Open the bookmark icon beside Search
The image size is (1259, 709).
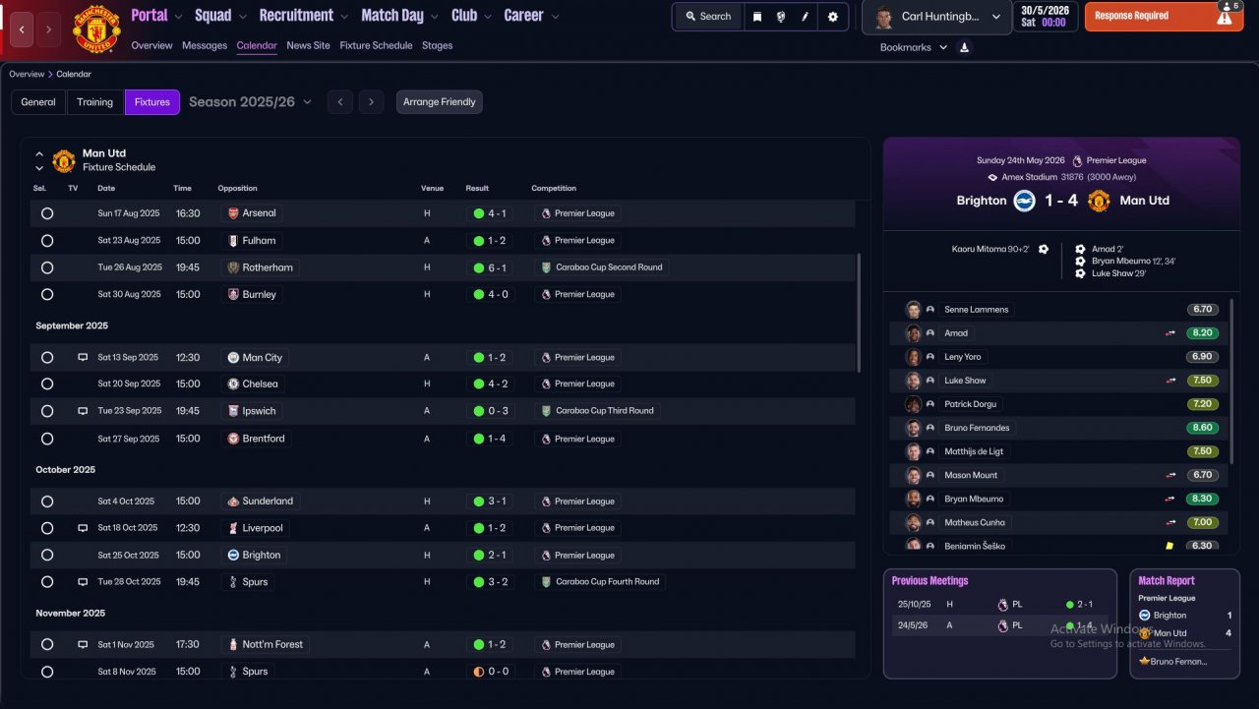(x=756, y=17)
